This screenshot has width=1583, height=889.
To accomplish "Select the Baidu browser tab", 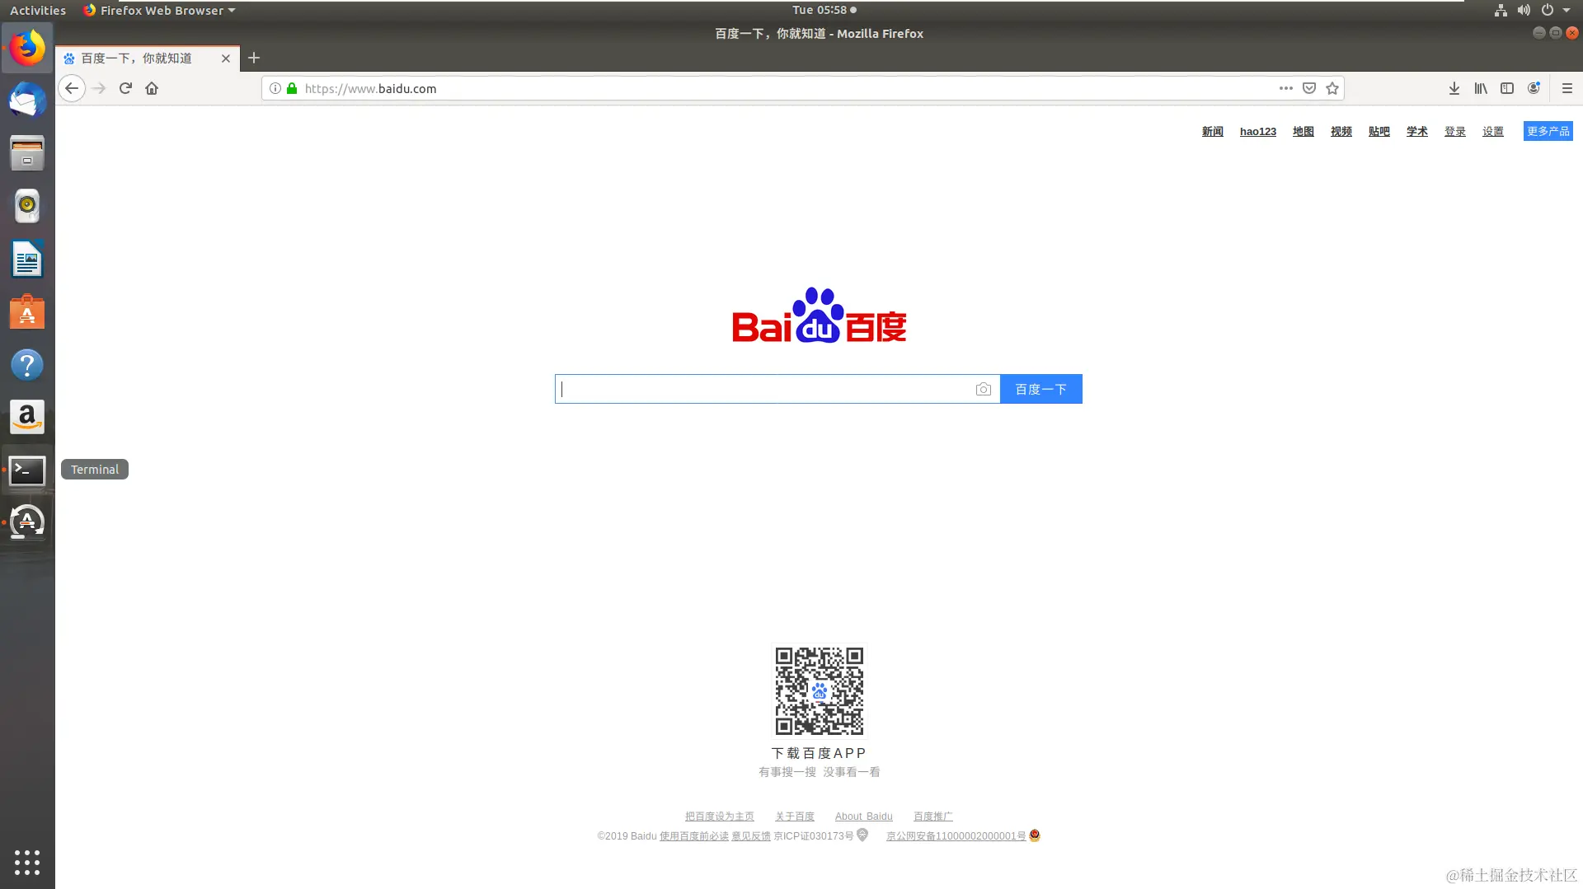I will pyautogui.click(x=148, y=58).
